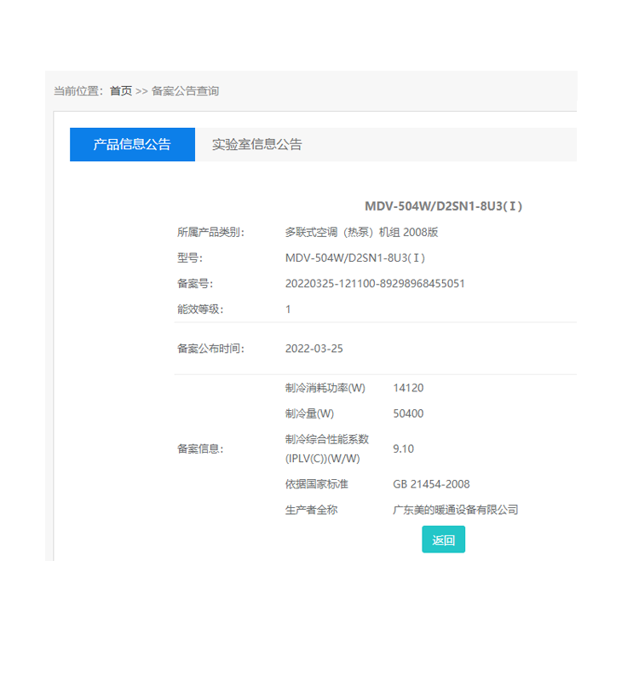Viewport: 639px width, 682px height.
Task: Click the 制冷消耗功率(W) label
Action: tap(325, 388)
